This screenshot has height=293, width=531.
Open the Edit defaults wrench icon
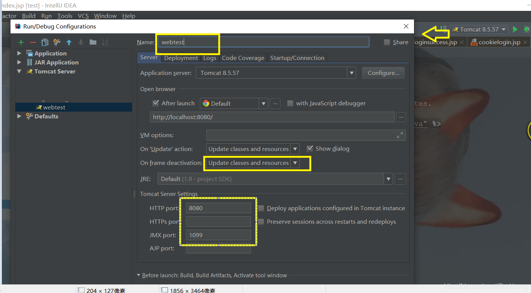pyautogui.click(x=57, y=42)
